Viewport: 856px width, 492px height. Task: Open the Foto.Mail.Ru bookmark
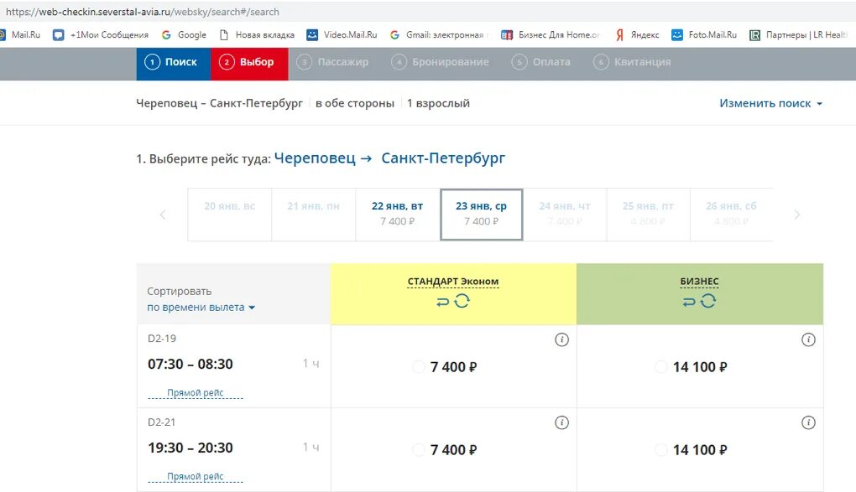tap(704, 35)
